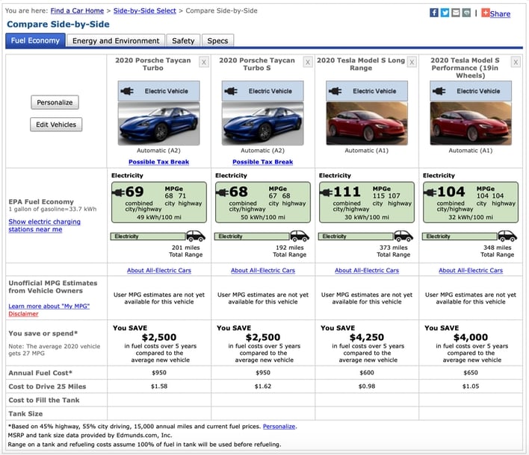Click car icon beside 201 miles range bar

196,236
